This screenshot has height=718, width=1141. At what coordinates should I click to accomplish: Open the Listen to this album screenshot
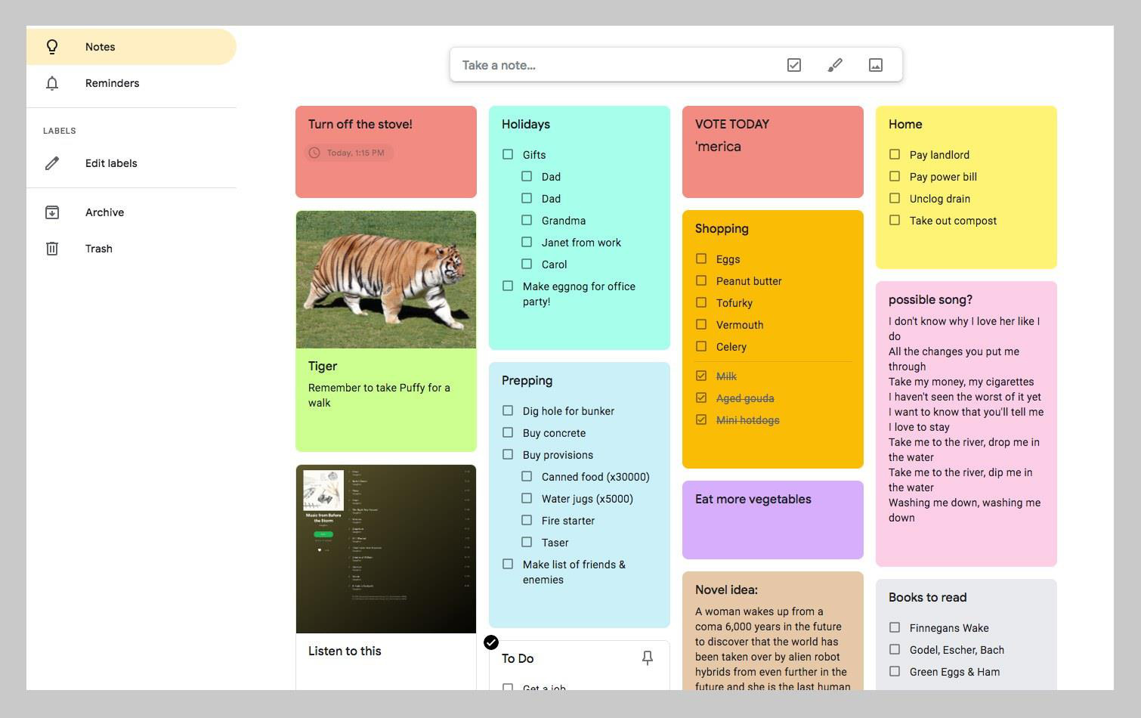pyautogui.click(x=386, y=549)
